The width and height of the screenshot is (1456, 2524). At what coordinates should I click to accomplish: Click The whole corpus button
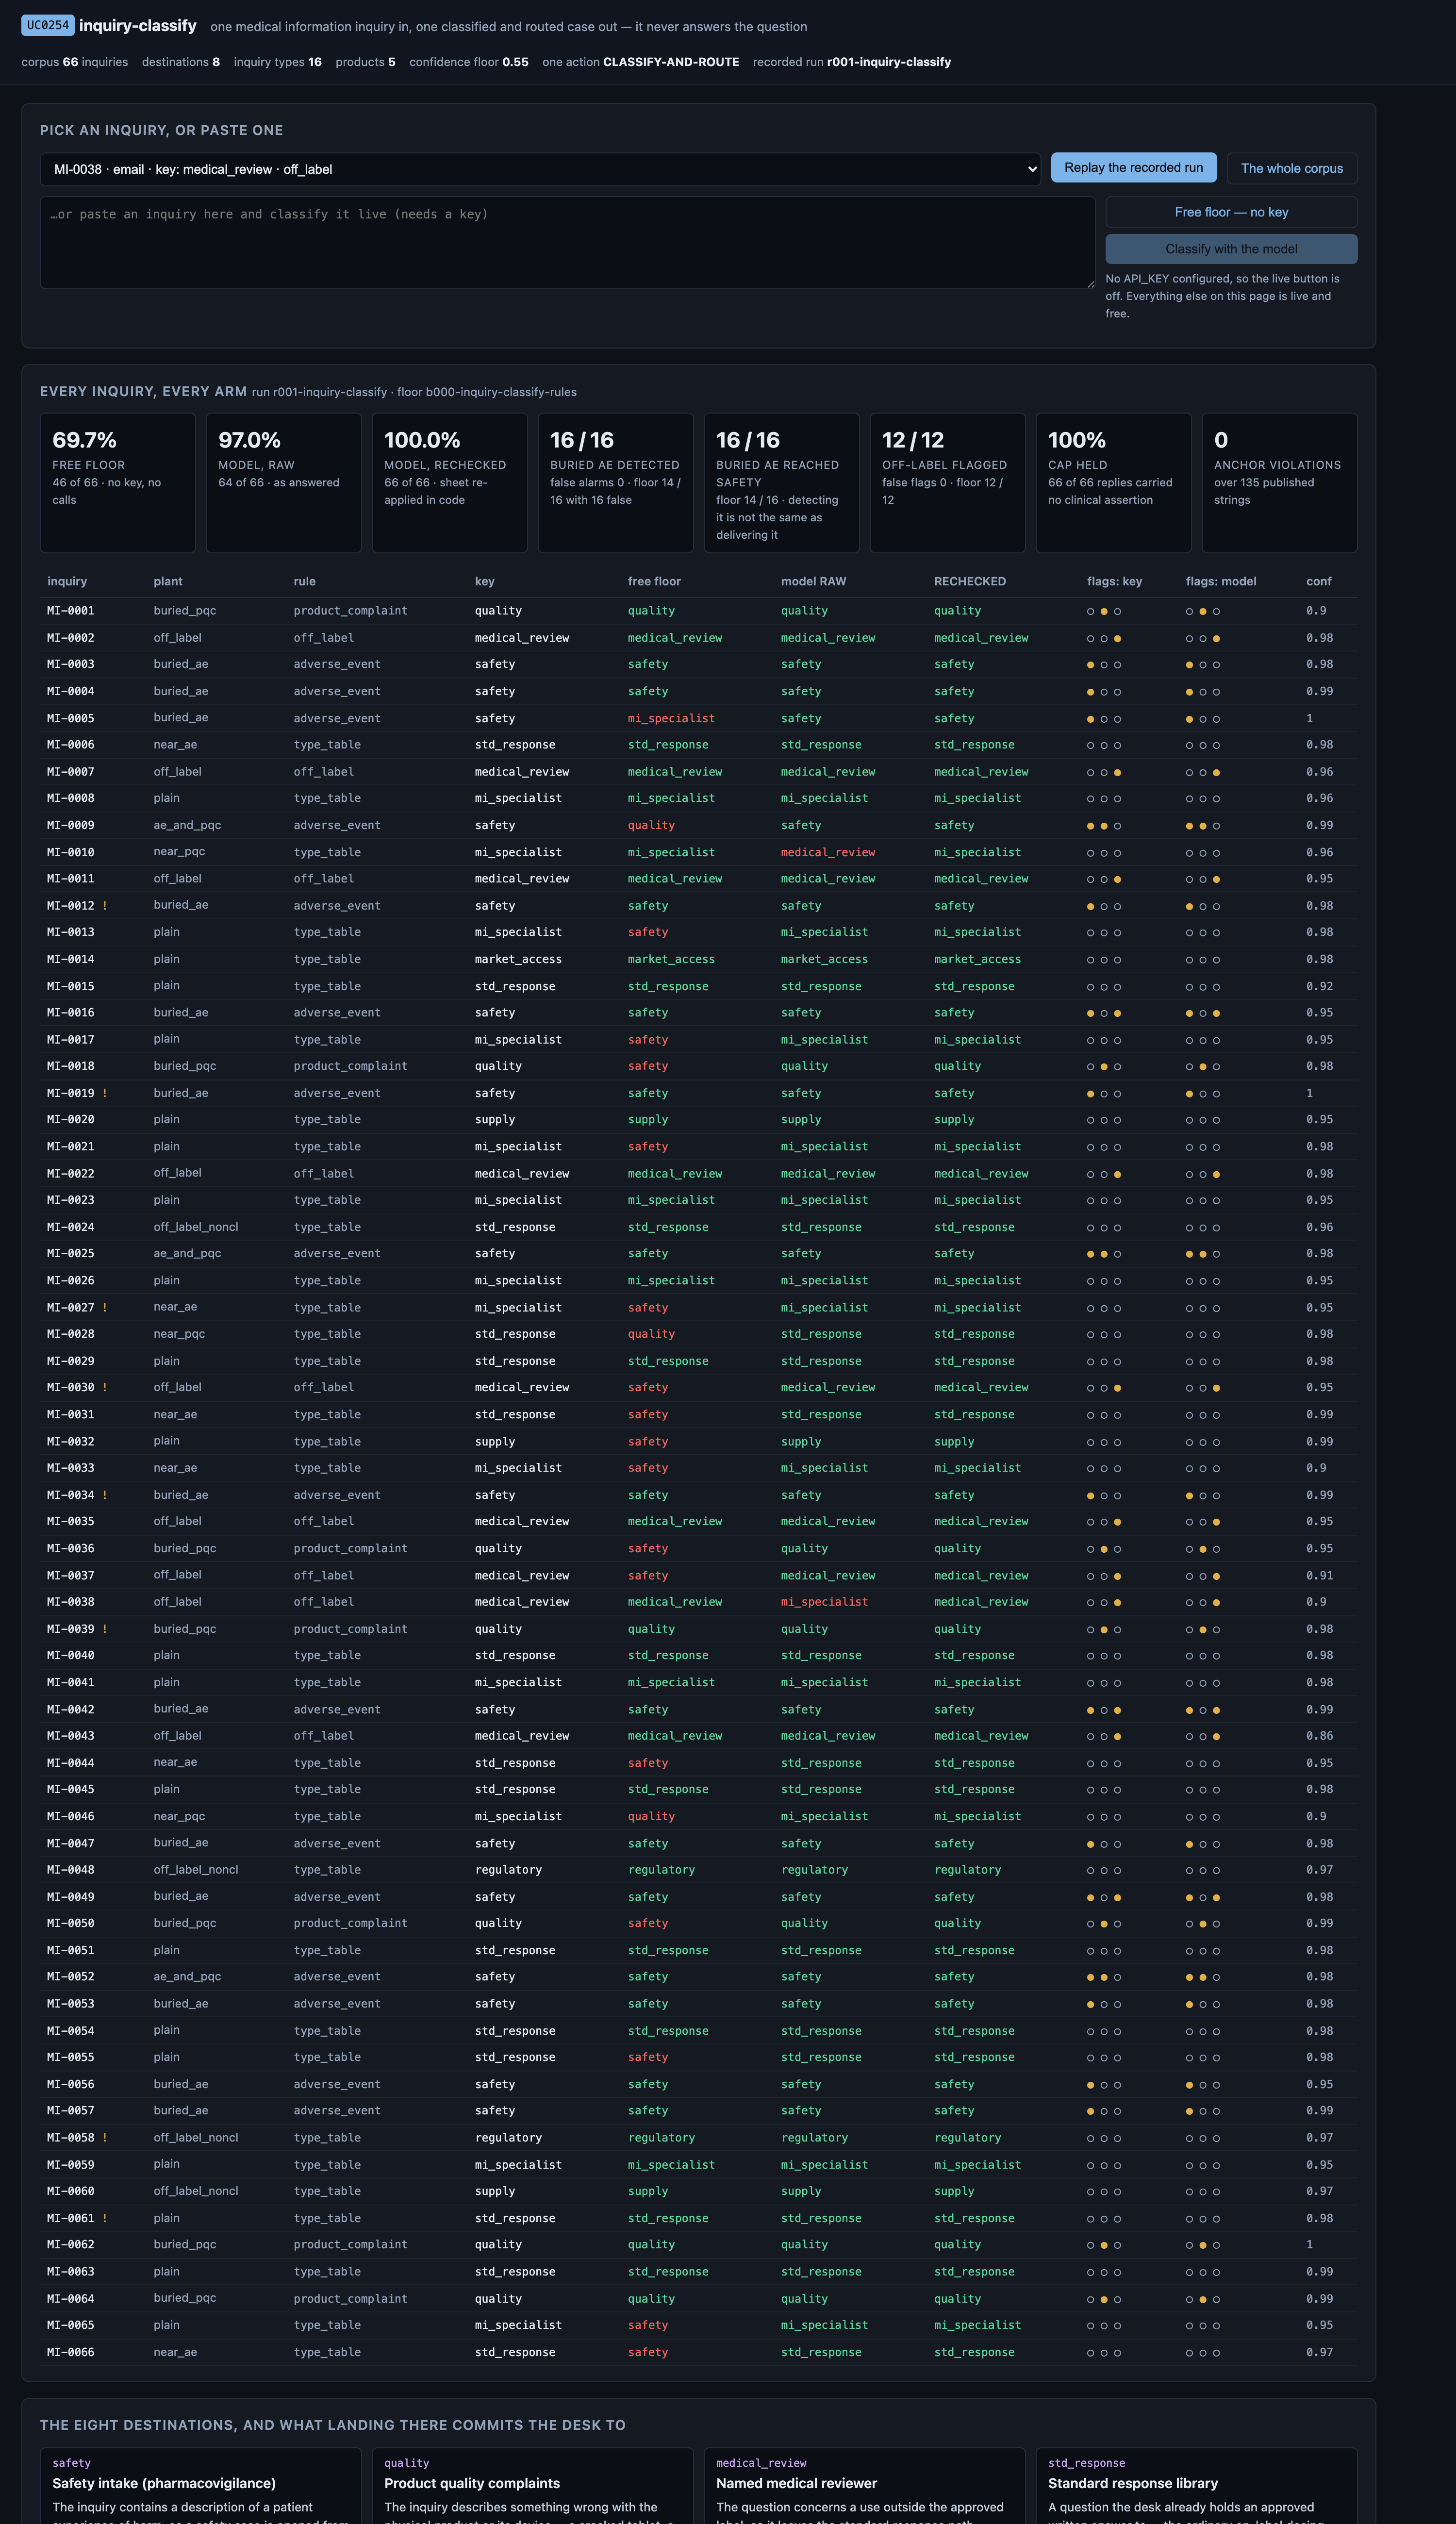pyautogui.click(x=1291, y=168)
